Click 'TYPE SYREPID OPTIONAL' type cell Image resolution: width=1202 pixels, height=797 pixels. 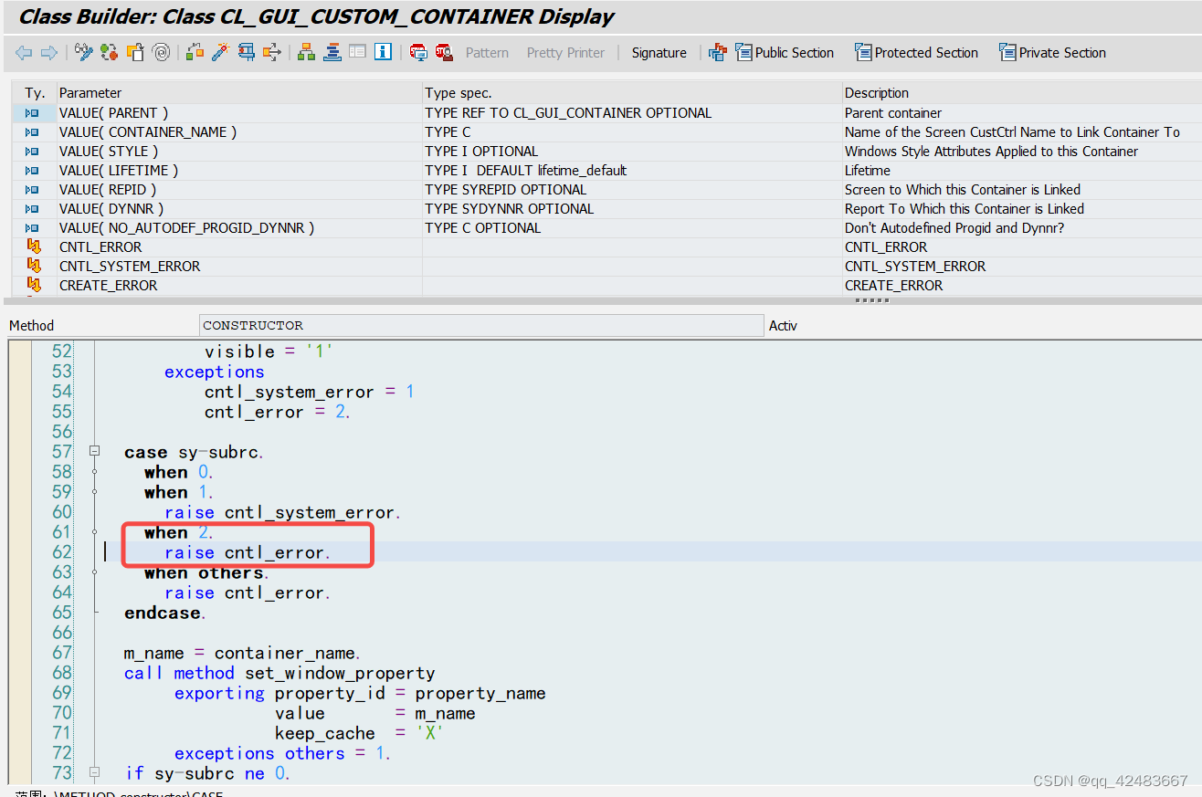(632, 190)
